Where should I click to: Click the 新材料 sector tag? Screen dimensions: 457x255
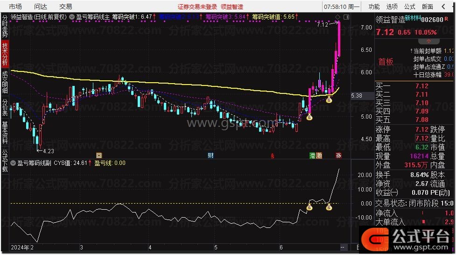pyautogui.click(x=413, y=18)
